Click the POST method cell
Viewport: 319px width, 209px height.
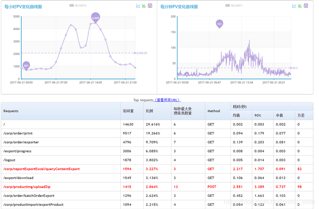pyautogui.click(x=212, y=187)
